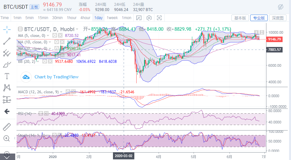Remove the MA (5, close, 0) indicator
This screenshot has width=291, height=160.
(x=61, y=35)
